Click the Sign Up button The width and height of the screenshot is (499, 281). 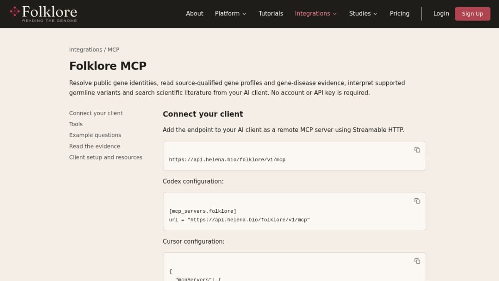472,14
